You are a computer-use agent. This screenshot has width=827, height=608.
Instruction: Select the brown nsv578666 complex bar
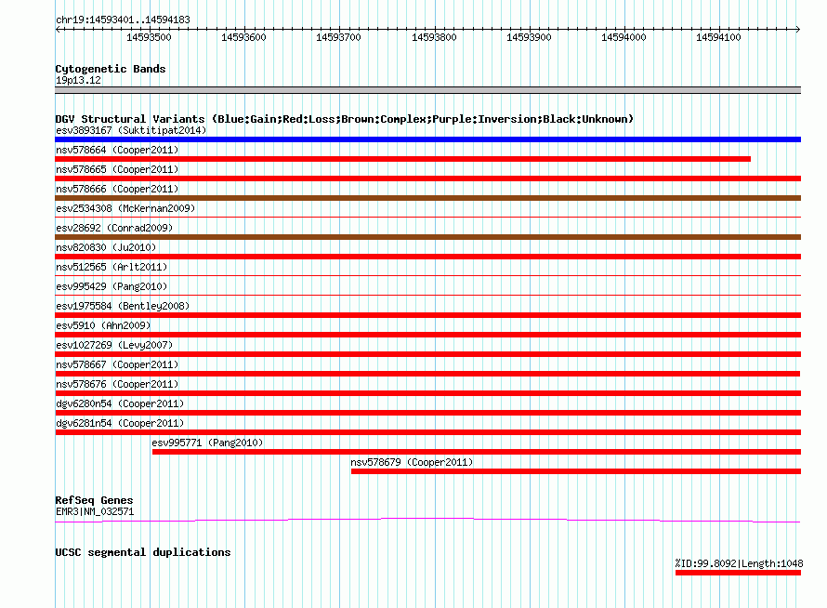coord(427,198)
